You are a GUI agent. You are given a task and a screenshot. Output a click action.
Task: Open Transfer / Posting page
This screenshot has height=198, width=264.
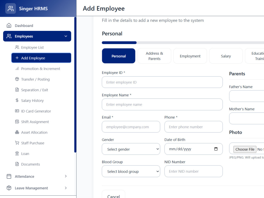[41, 79]
